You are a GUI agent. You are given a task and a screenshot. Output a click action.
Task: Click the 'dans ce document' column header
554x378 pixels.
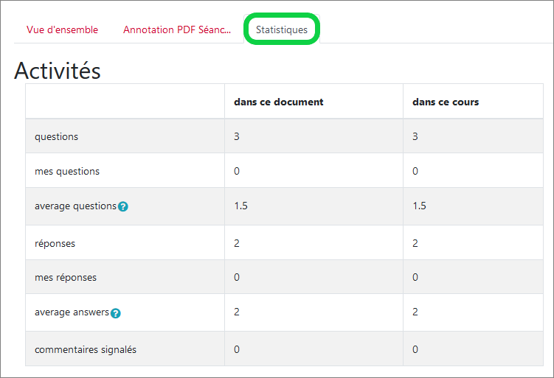tap(279, 102)
